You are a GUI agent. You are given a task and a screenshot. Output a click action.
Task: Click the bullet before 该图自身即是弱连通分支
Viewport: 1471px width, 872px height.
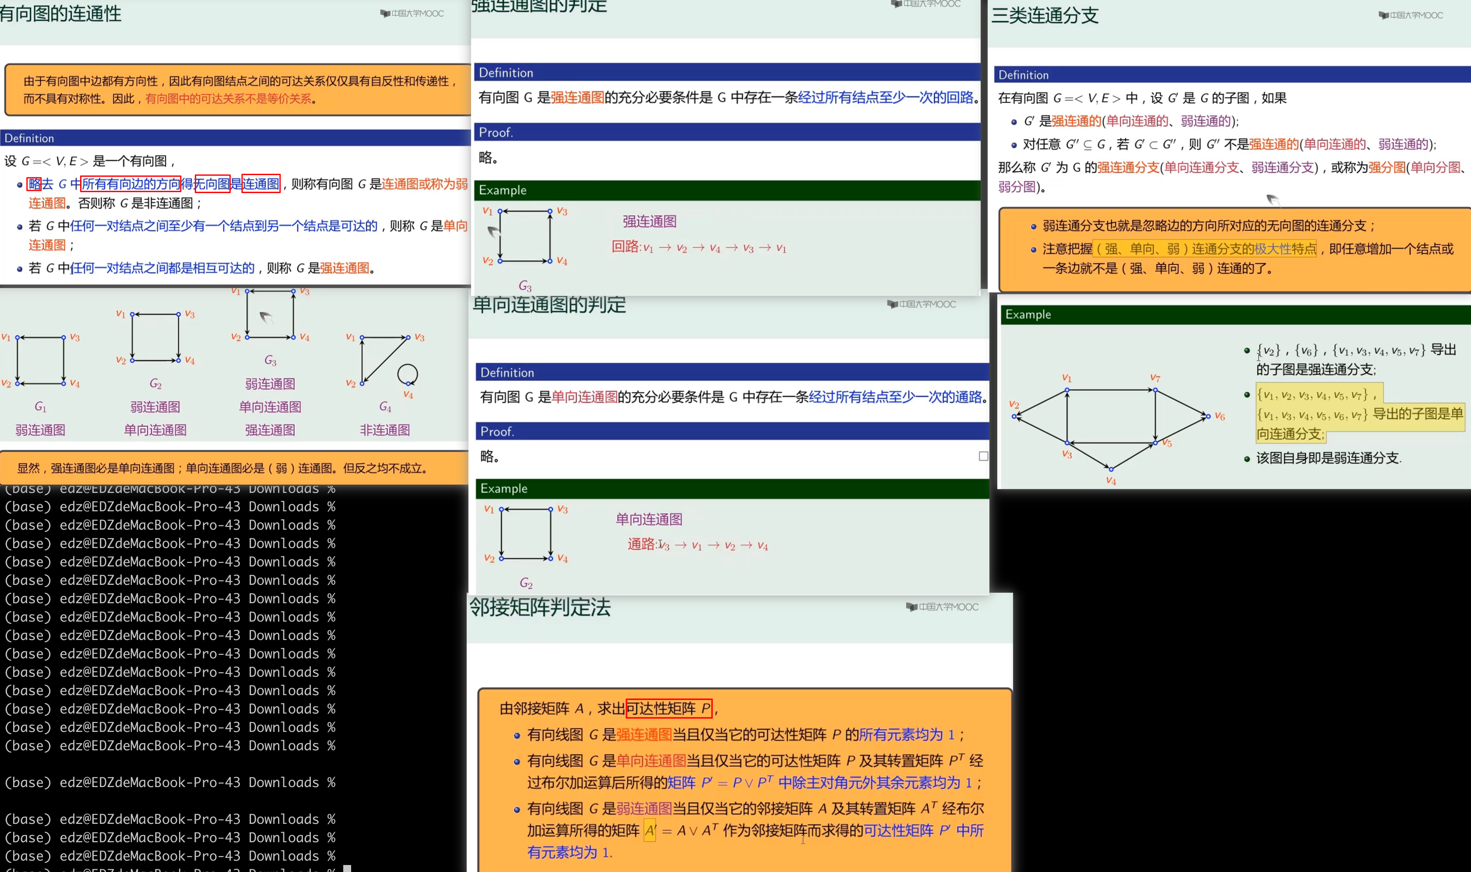click(1246, 459)
